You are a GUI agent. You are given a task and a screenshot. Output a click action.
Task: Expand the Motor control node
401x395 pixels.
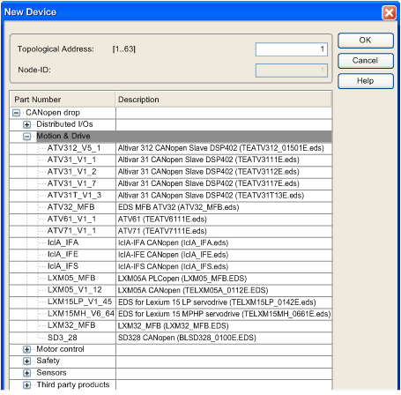(x=27, y=349)
